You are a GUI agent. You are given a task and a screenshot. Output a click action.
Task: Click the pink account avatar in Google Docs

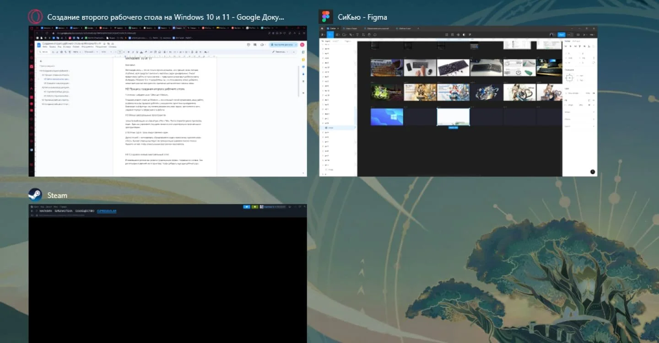pyautogui.click(x=302, y=45)
